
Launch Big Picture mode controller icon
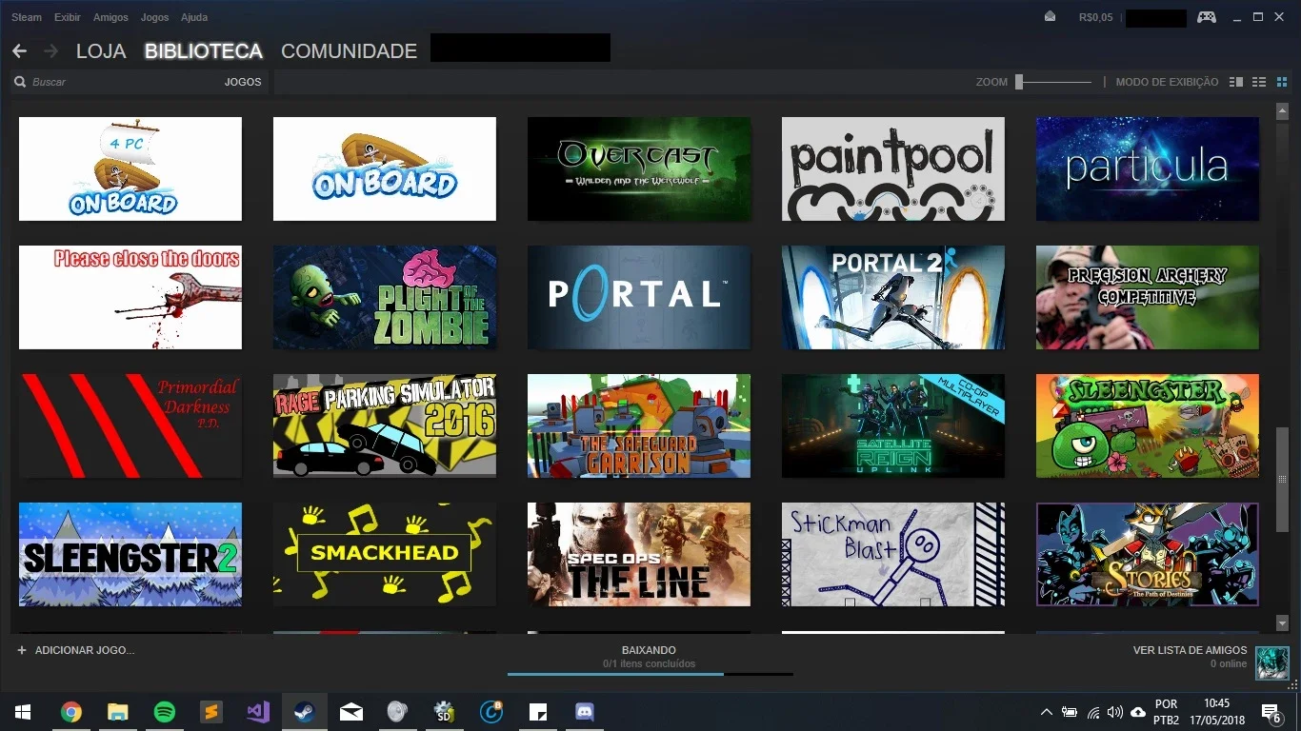click(x=1207, y=17)
